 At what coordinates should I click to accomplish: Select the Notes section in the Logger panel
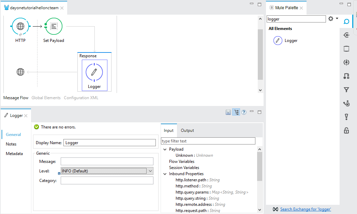pyautogui.click(x=11, y=144)
